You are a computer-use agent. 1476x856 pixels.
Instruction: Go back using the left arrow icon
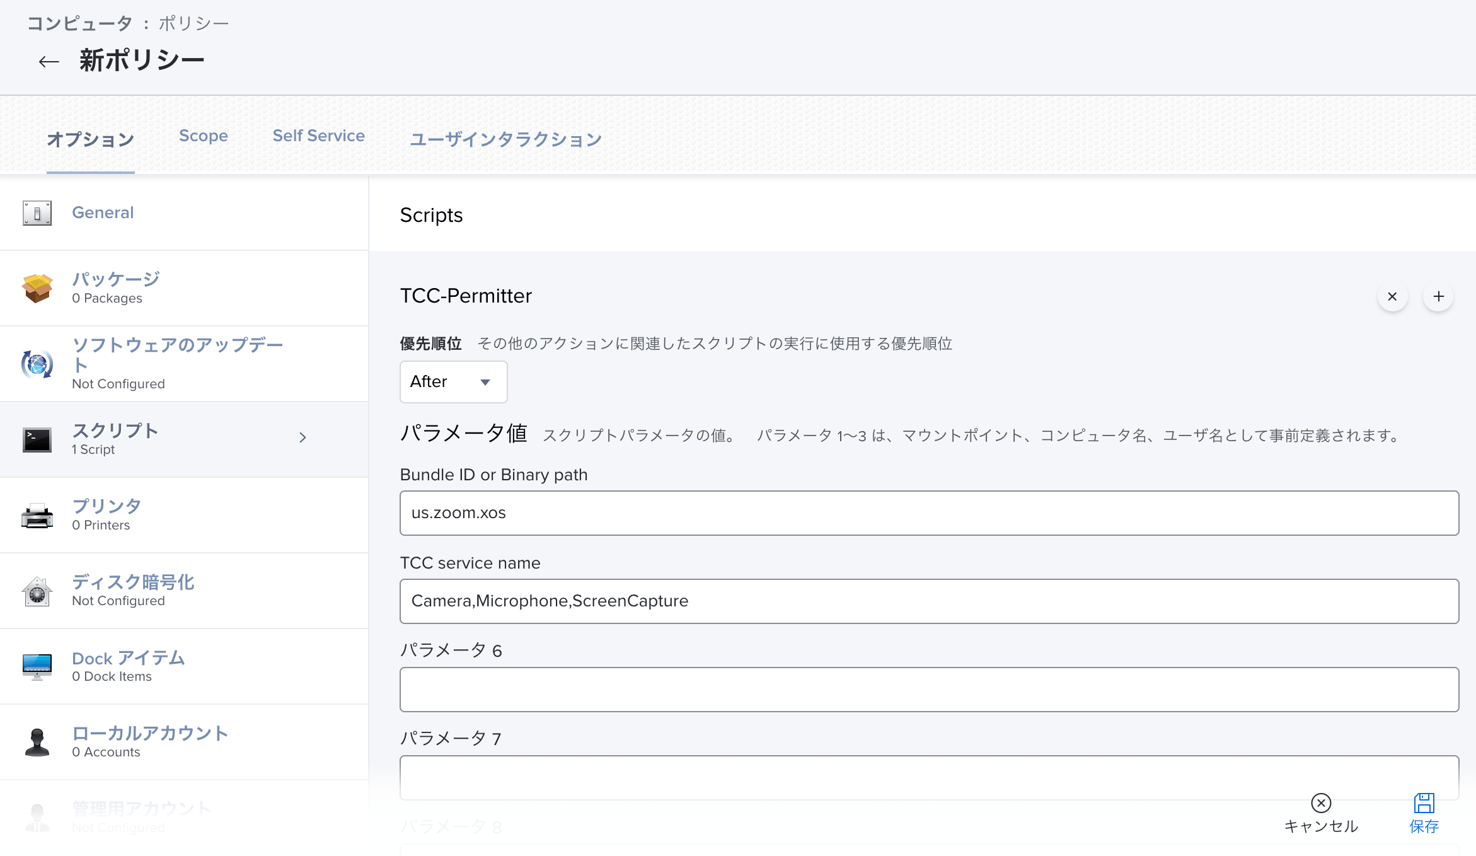click(x=49, y=61)
